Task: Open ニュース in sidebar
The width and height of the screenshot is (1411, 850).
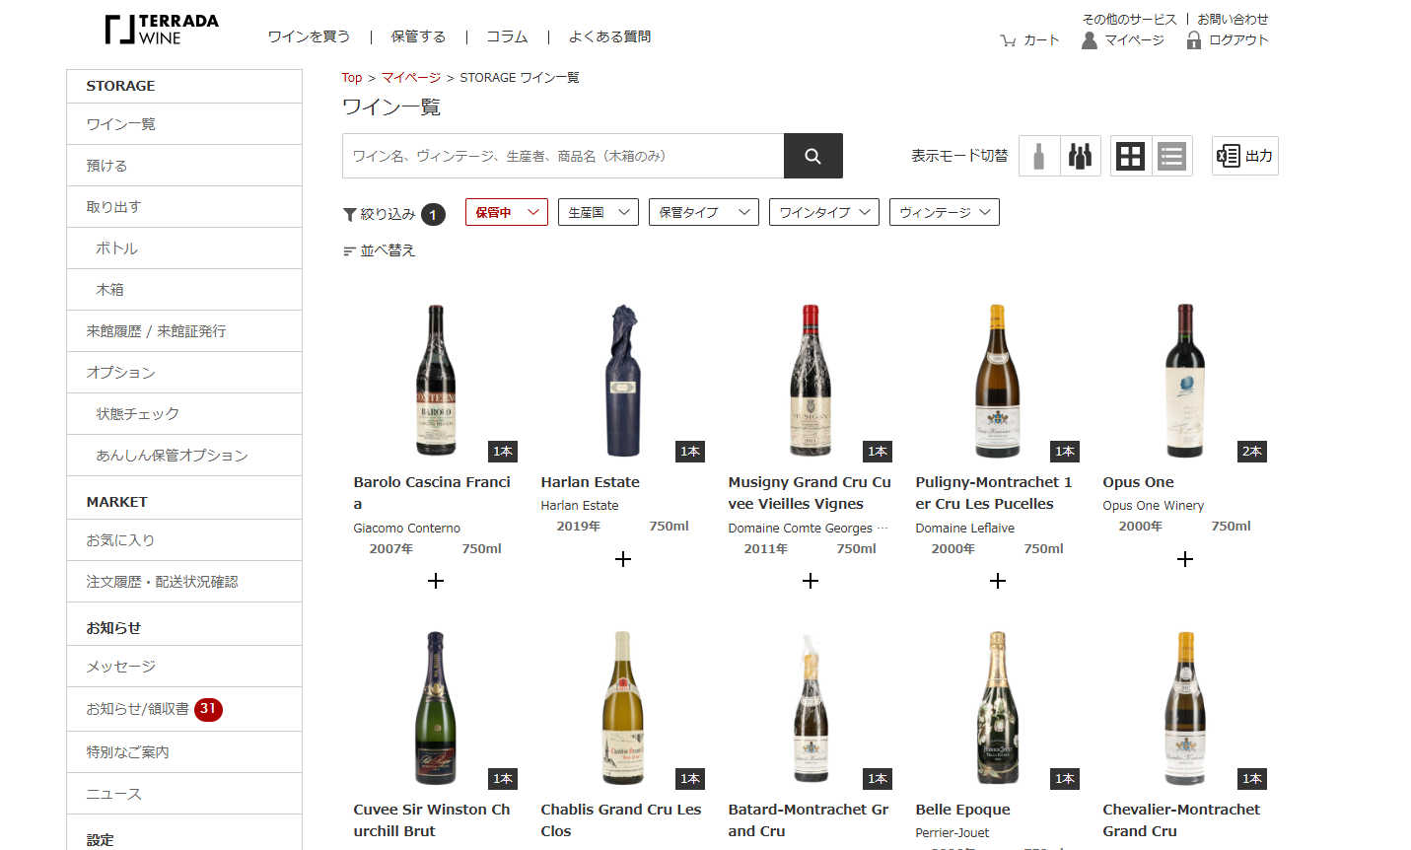Action: click(x=184, y=794)
